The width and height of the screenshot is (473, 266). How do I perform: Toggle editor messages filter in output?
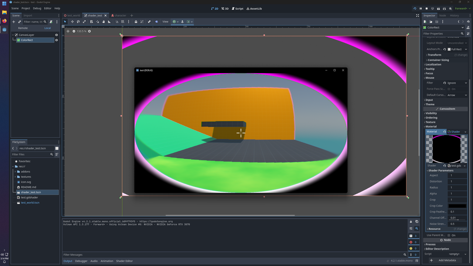pos(414,255)
